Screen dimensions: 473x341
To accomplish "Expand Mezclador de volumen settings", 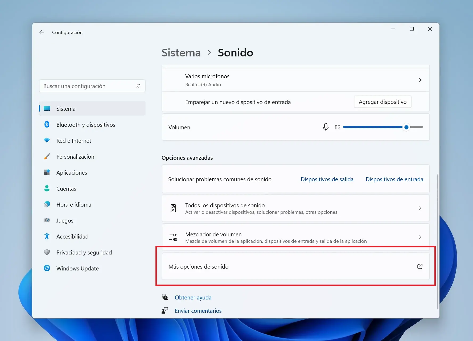I will 420,237.
